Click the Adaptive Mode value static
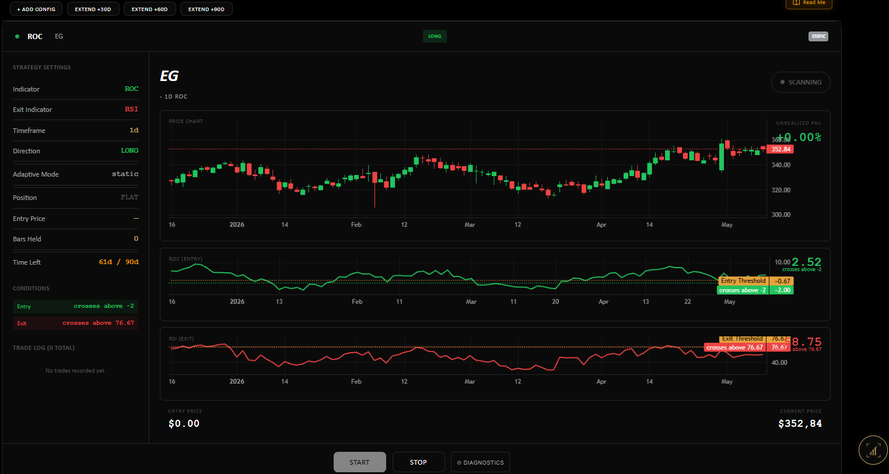 pos(125,174)
